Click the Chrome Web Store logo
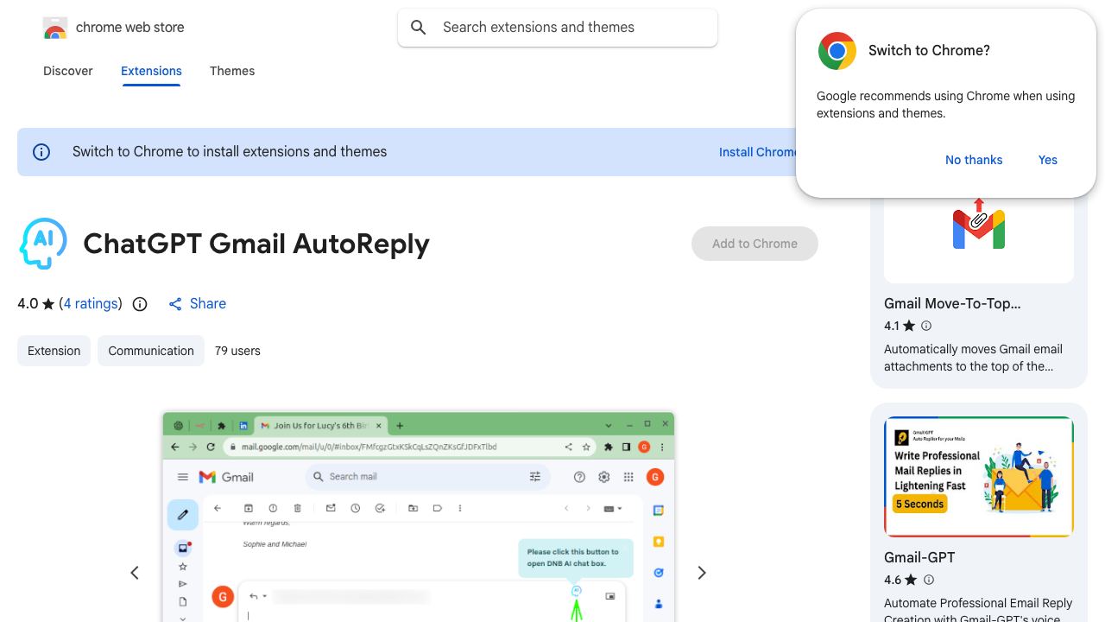The width and height of the screenshot is (1105, 622). pos(55,29)
